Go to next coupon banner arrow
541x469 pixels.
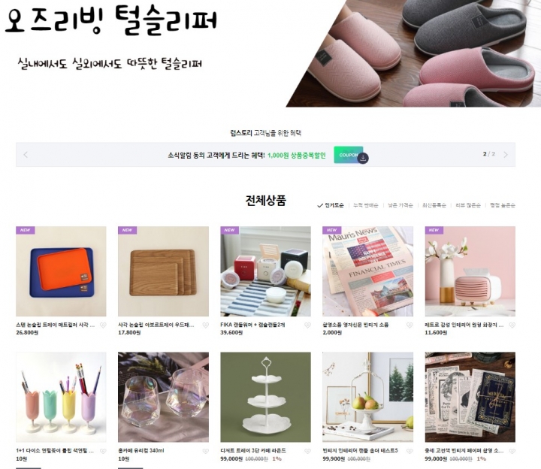[x=506, y=155]
